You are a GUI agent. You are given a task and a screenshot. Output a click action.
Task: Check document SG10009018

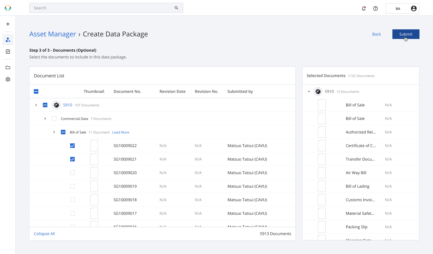pos(72,200)
